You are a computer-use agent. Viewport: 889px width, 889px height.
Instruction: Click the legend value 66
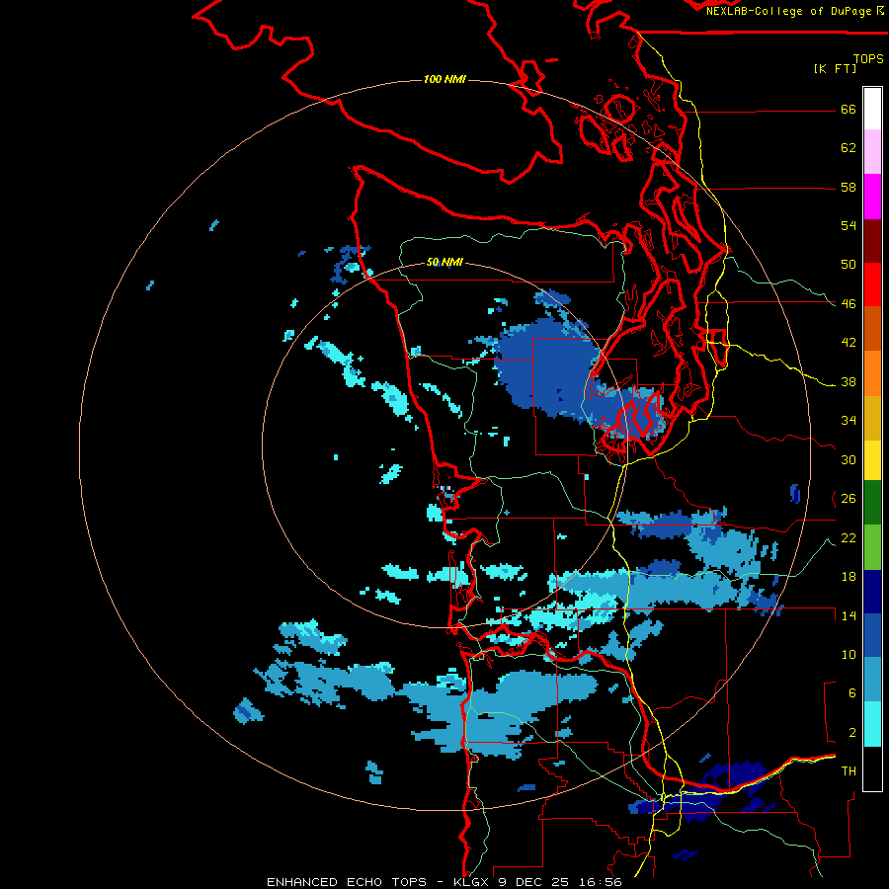[849, 110]
